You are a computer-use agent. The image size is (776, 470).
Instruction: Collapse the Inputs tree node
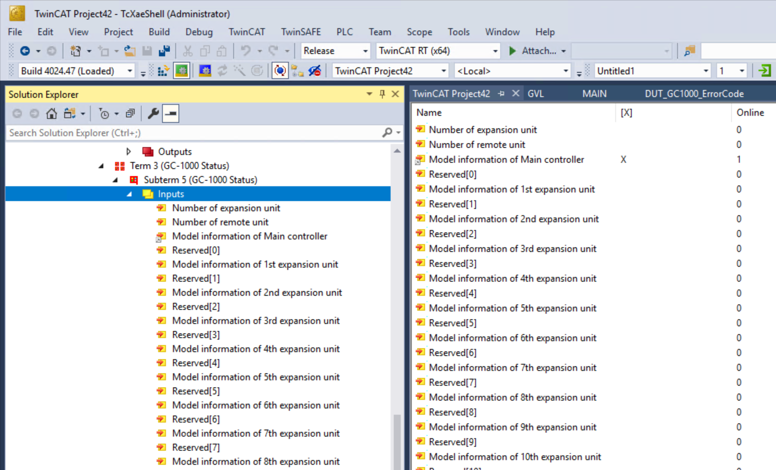point(129,194)
